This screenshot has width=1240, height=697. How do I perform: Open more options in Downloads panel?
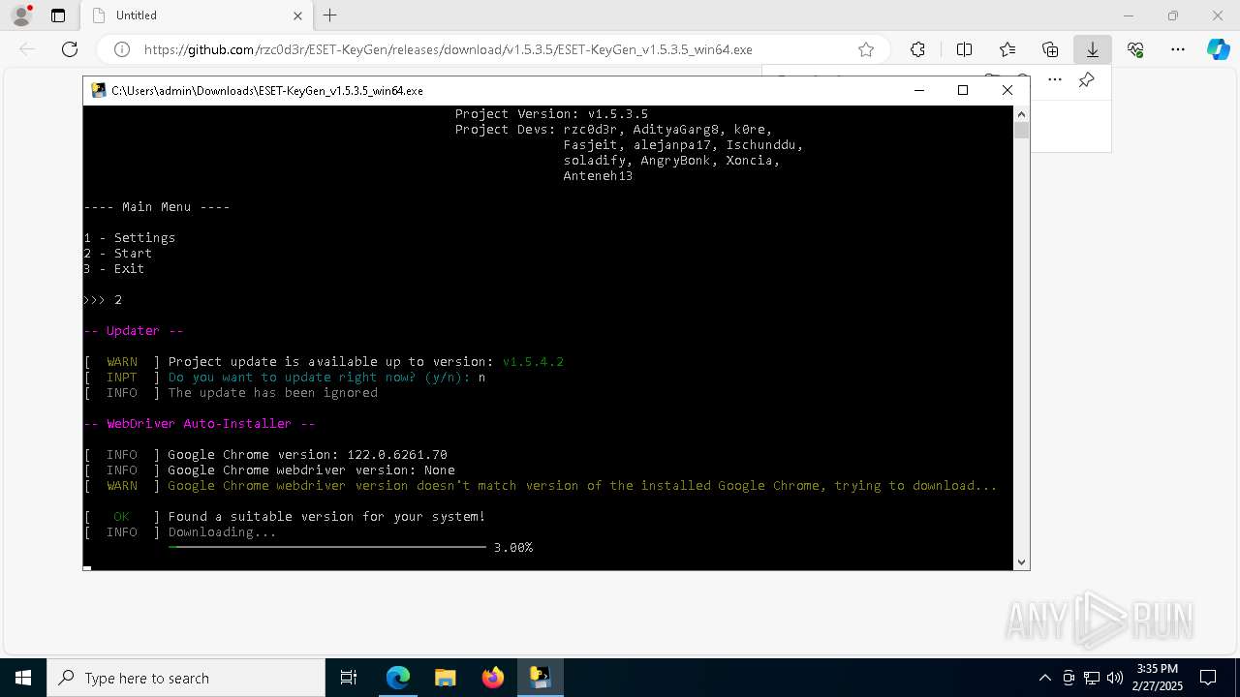1055,80
